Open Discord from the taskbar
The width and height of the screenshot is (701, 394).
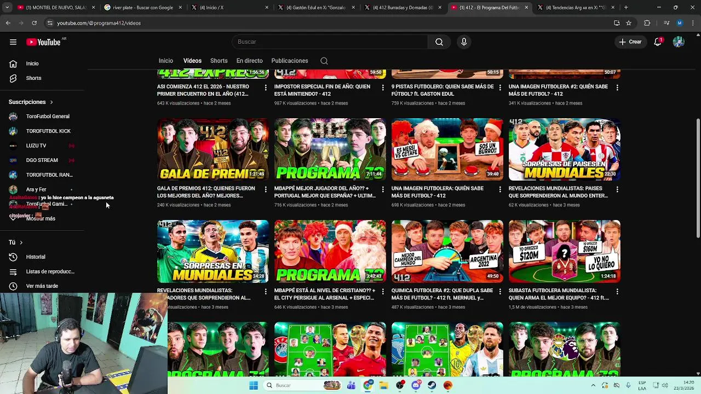[x=416, y=385]
